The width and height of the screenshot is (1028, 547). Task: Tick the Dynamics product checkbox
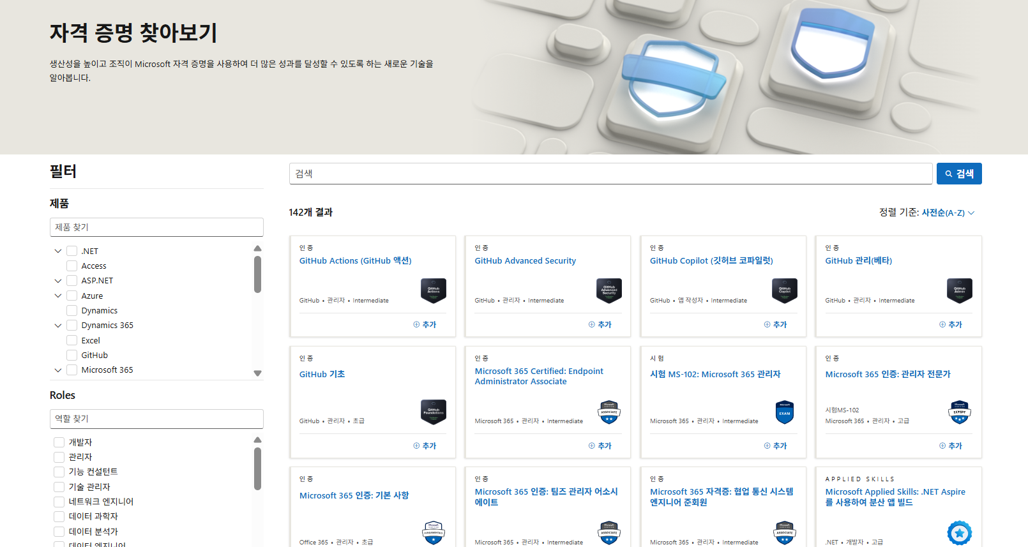click(72, 310)
